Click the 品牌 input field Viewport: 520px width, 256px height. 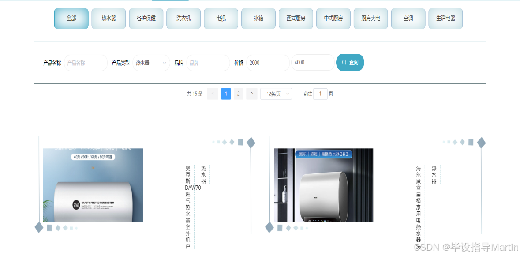tap(208, 63)
